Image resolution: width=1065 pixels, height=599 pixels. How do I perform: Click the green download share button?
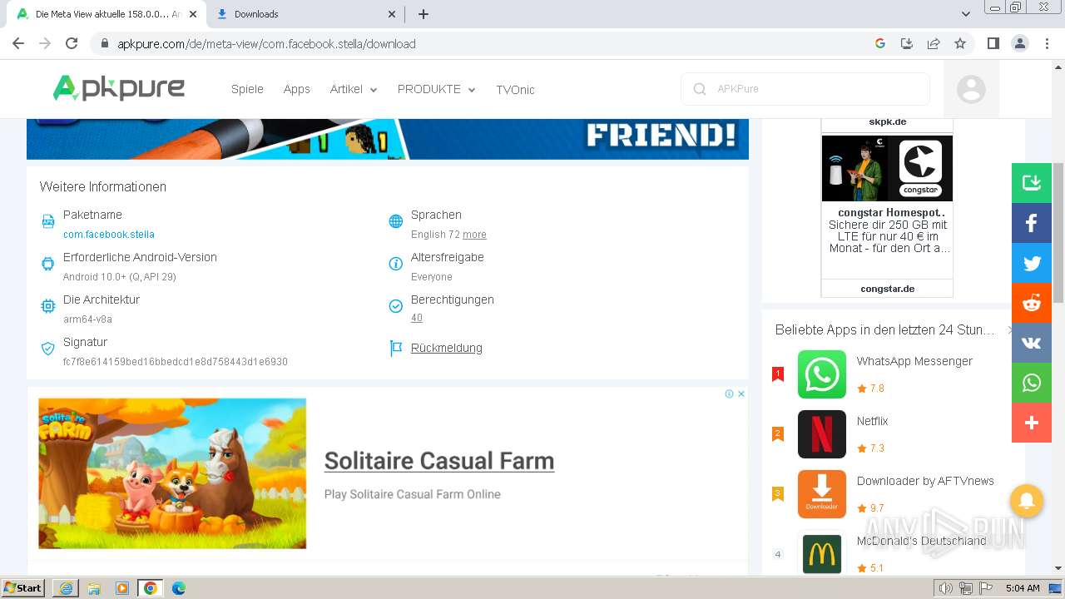(1032, 183)
